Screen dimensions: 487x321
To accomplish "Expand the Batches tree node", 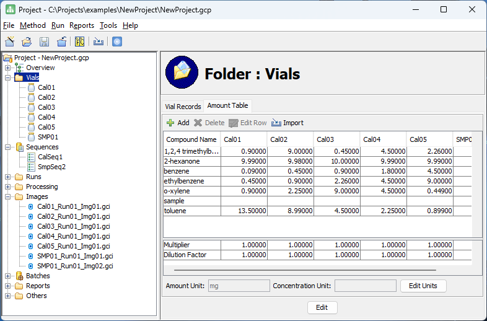I will pyautogui.click(x=7, y=276).
